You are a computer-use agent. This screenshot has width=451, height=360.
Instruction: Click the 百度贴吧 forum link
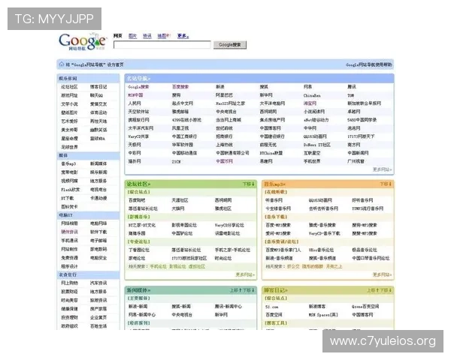(137, 200)
